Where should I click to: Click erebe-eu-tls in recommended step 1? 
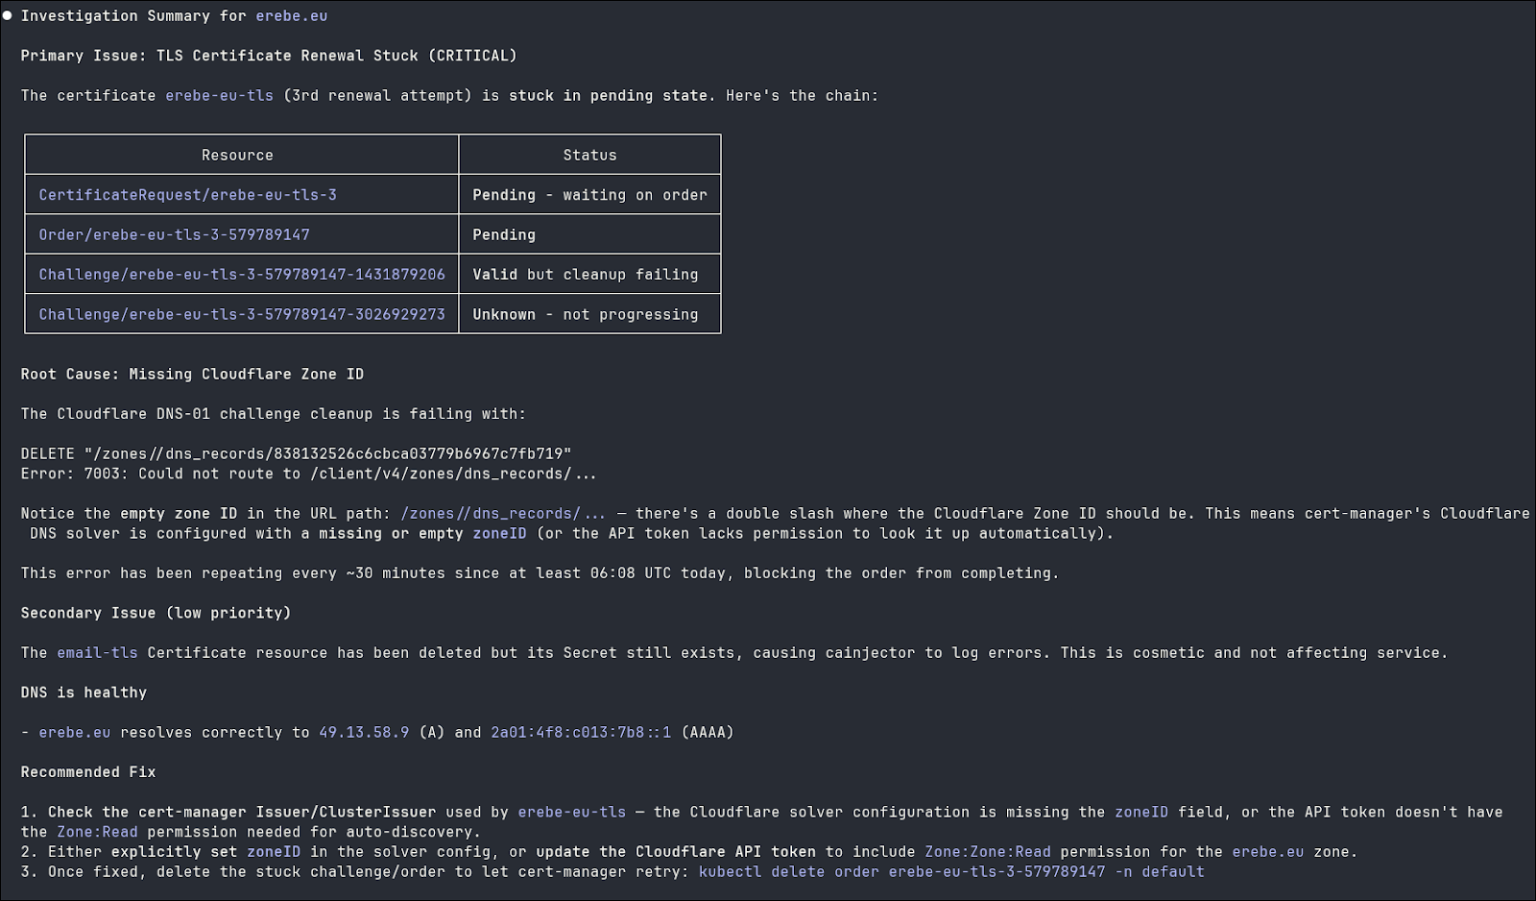(571, 813)
